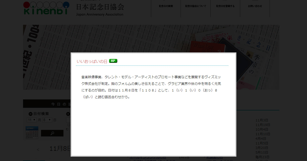Open 記念日協会について menu item

195,6
